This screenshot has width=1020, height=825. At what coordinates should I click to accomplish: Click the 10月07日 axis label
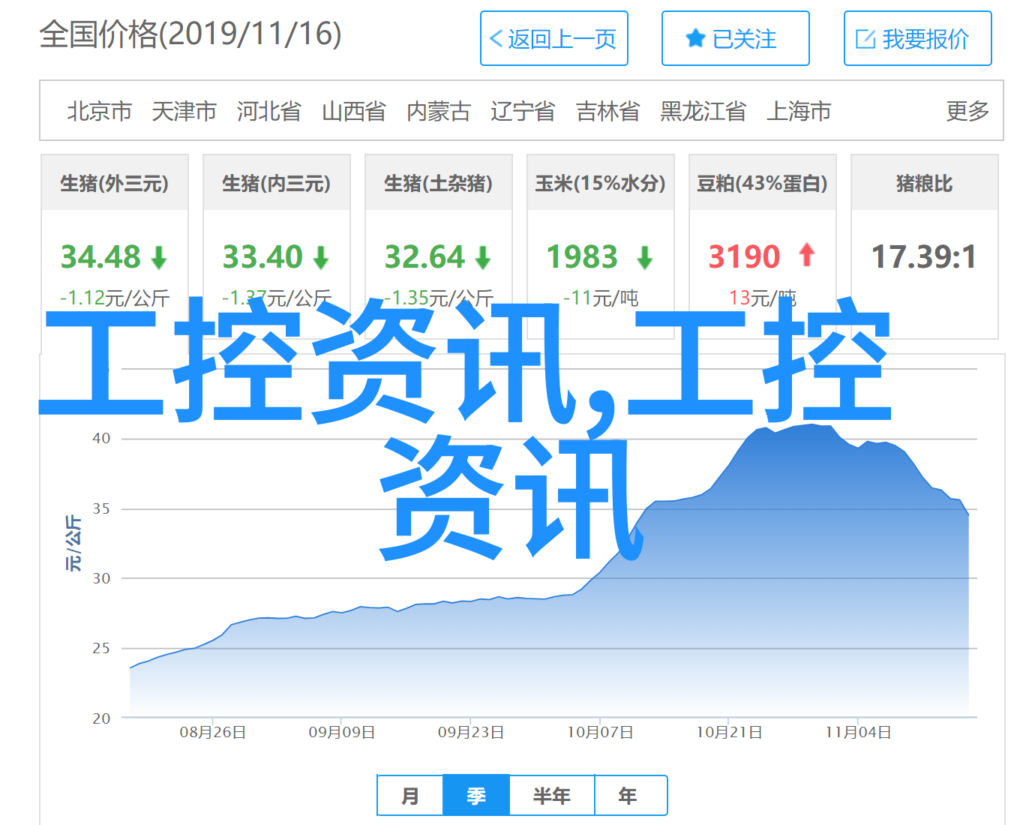pos(600,733)
